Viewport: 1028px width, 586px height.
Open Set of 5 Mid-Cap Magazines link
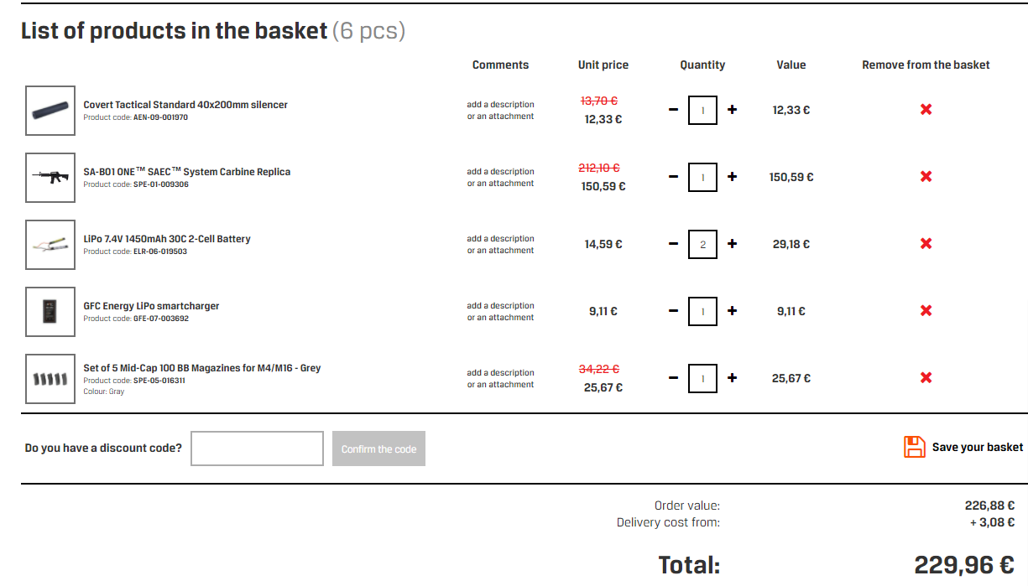(x=202, y=368)
